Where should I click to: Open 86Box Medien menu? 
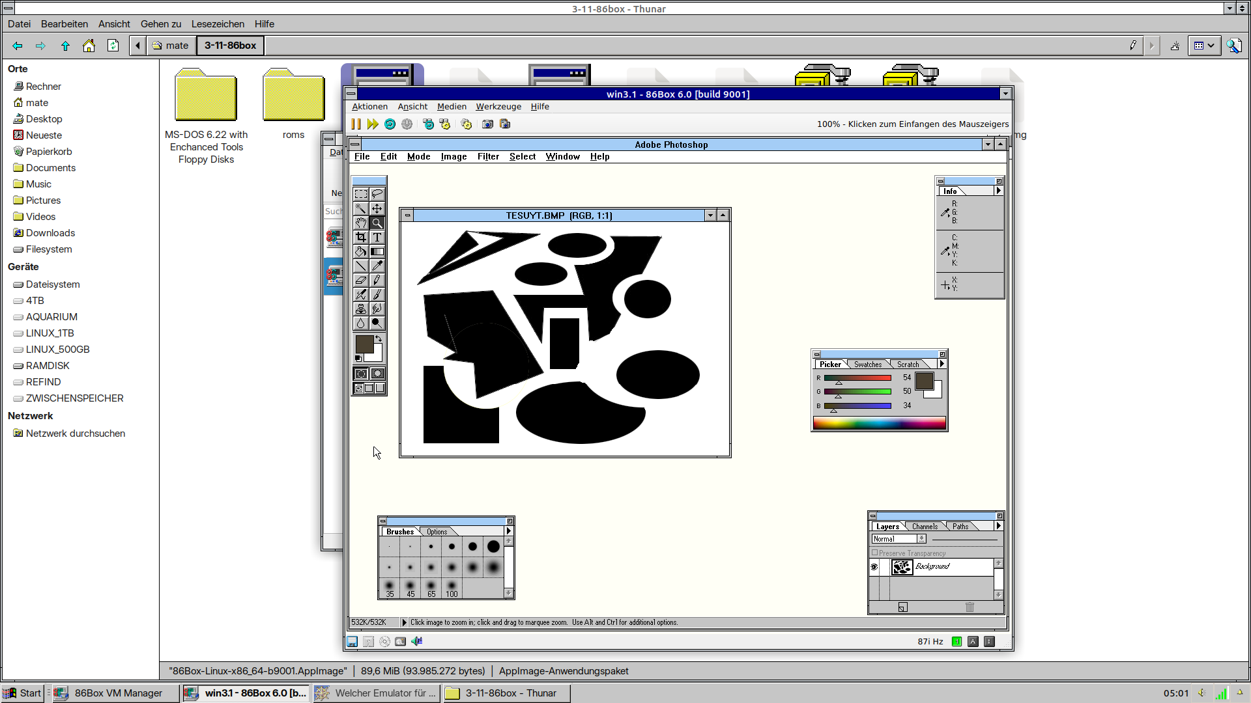click(452, 107)
